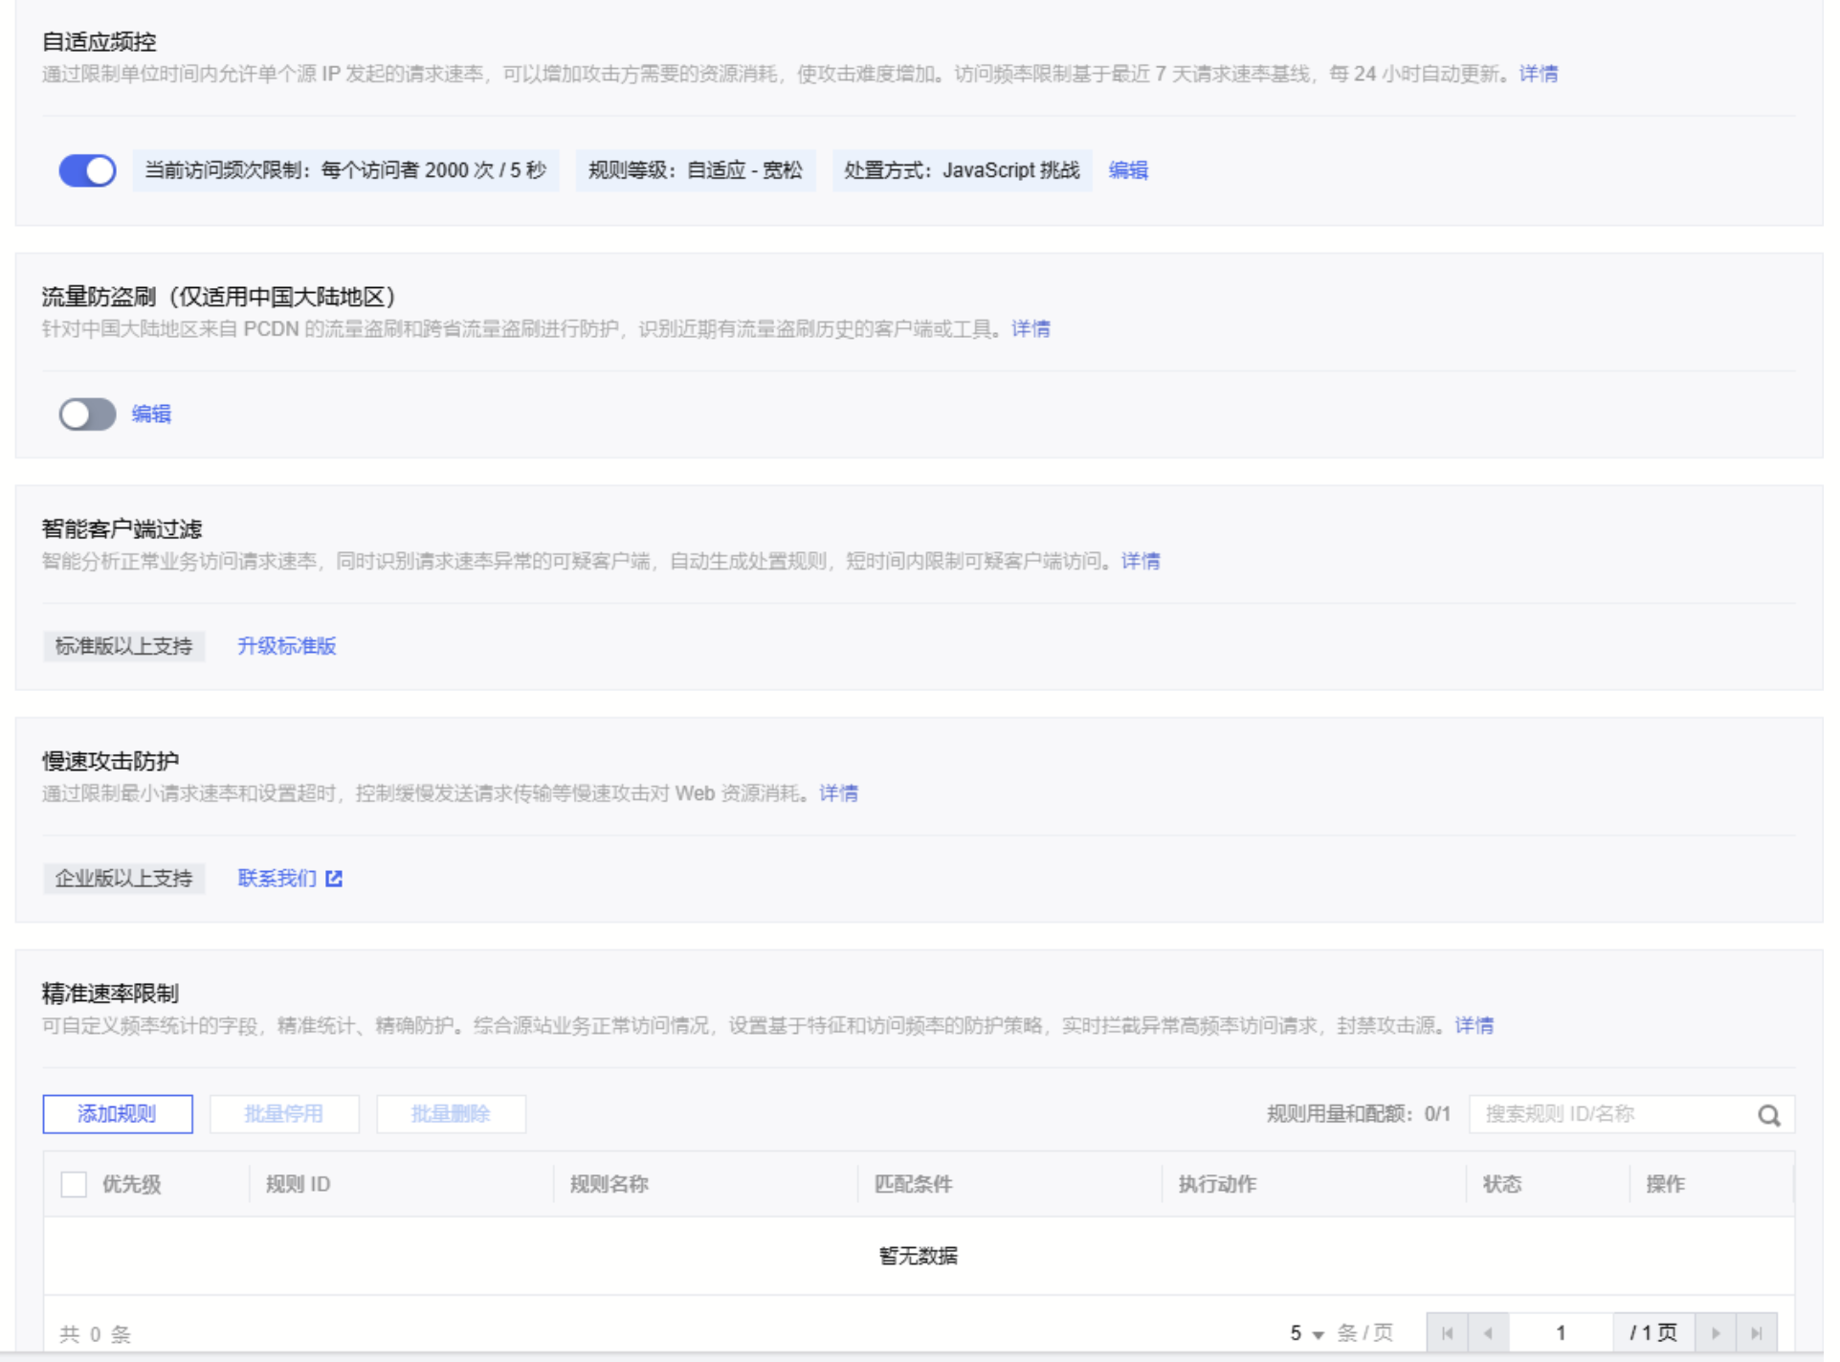
Task: Click the 搜索规则 ID/名称 search field
Action: 1612,1114
